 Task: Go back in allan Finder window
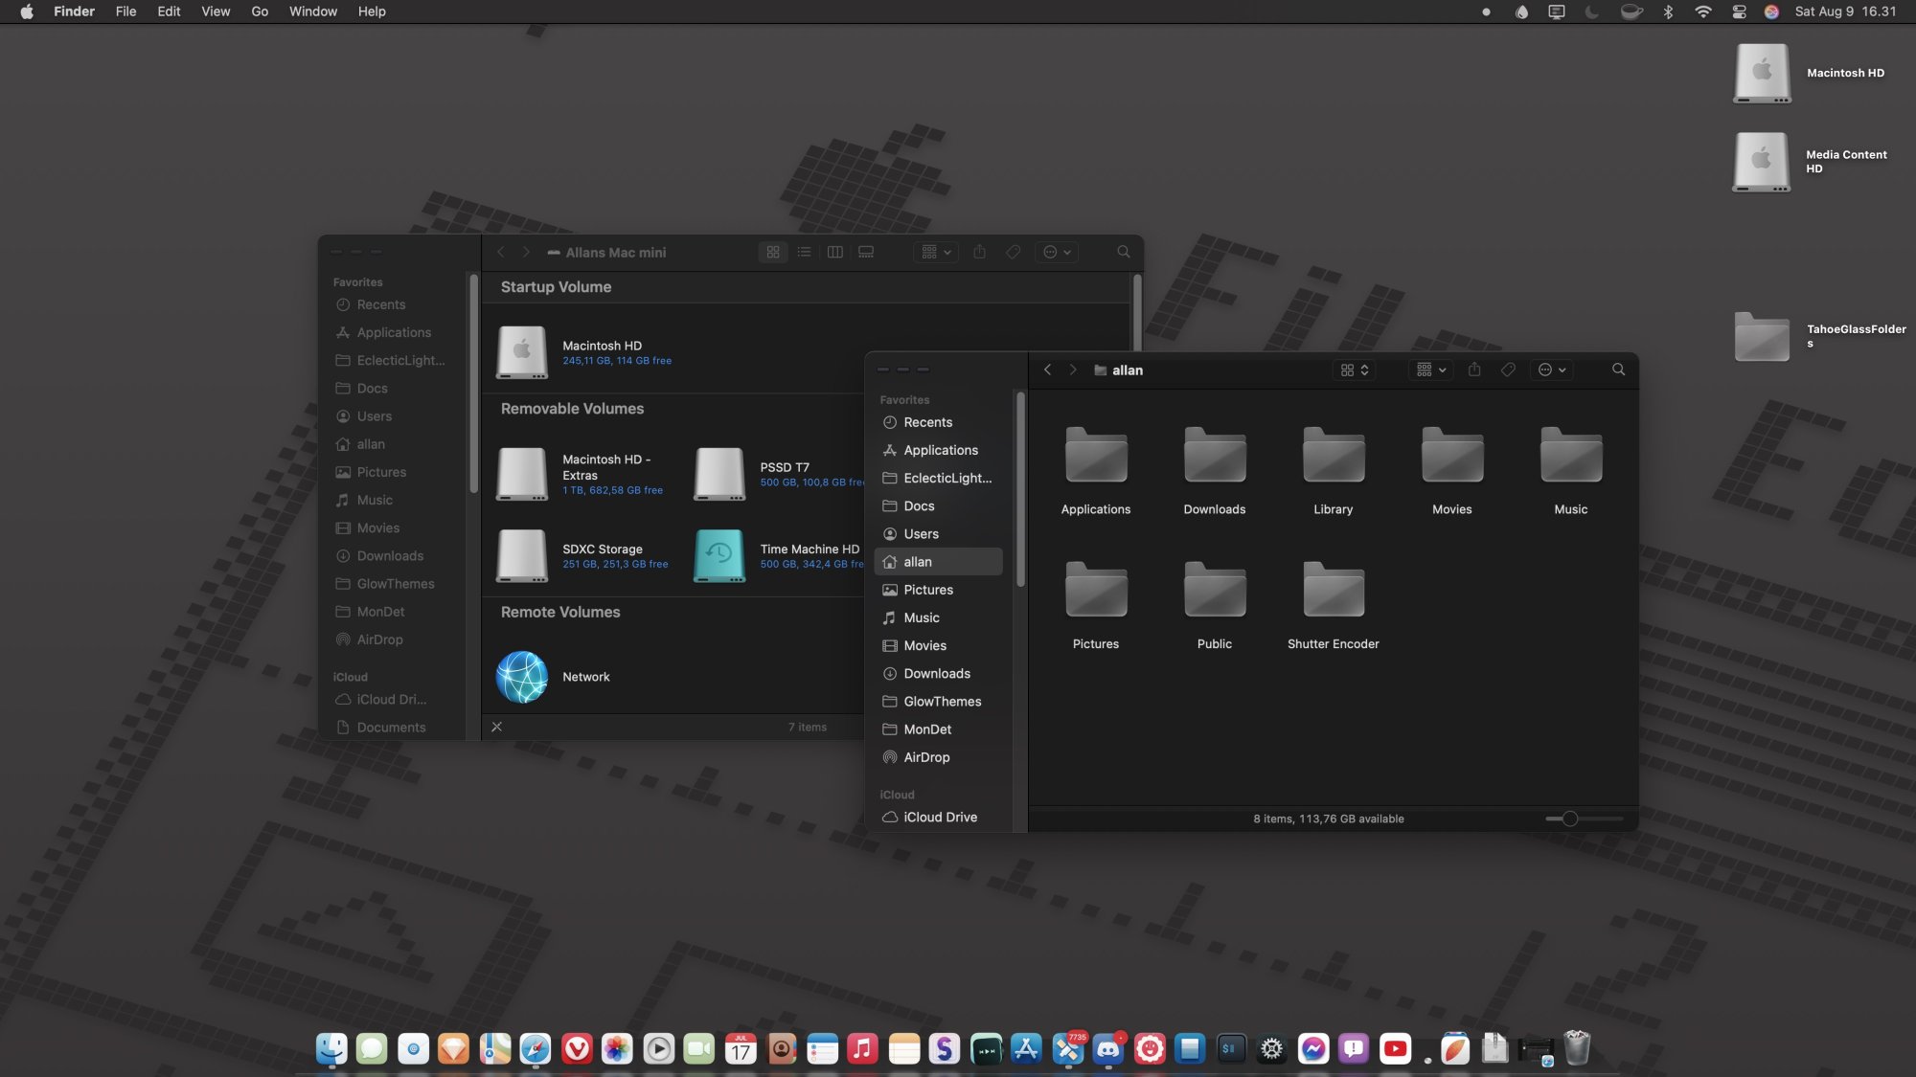pyautogui.click(x=1047, y=370)
